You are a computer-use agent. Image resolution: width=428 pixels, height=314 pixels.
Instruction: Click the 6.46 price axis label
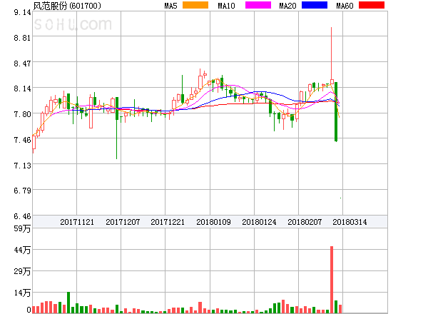point(22,216)
